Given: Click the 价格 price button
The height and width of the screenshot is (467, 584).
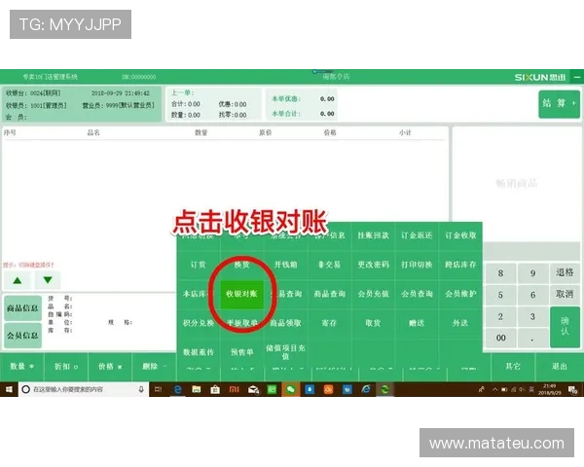Looking at the screenshot, I should tap(110, 367).
